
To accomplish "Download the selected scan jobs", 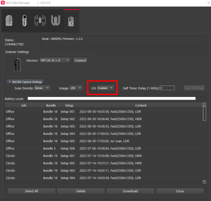I will 130,191.
